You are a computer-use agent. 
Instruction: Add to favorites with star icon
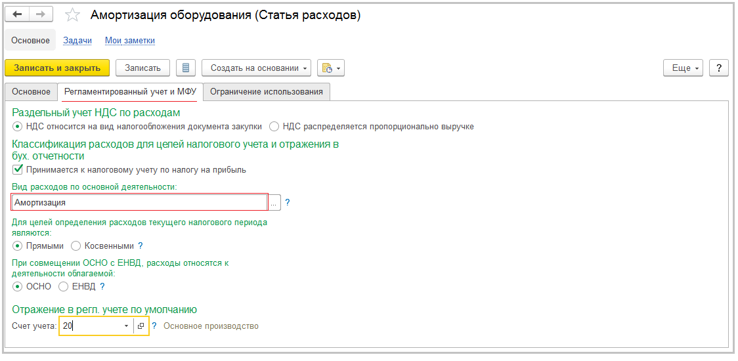(73, 15)
